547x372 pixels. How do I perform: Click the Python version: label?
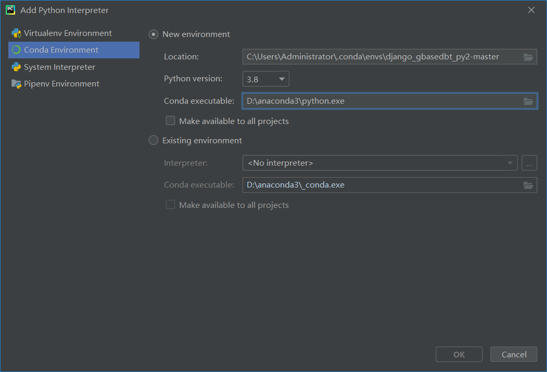point(193,79)
